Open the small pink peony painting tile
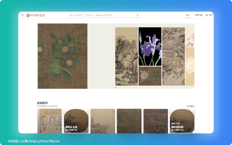 pyautogui.click(x=150, y=76)
